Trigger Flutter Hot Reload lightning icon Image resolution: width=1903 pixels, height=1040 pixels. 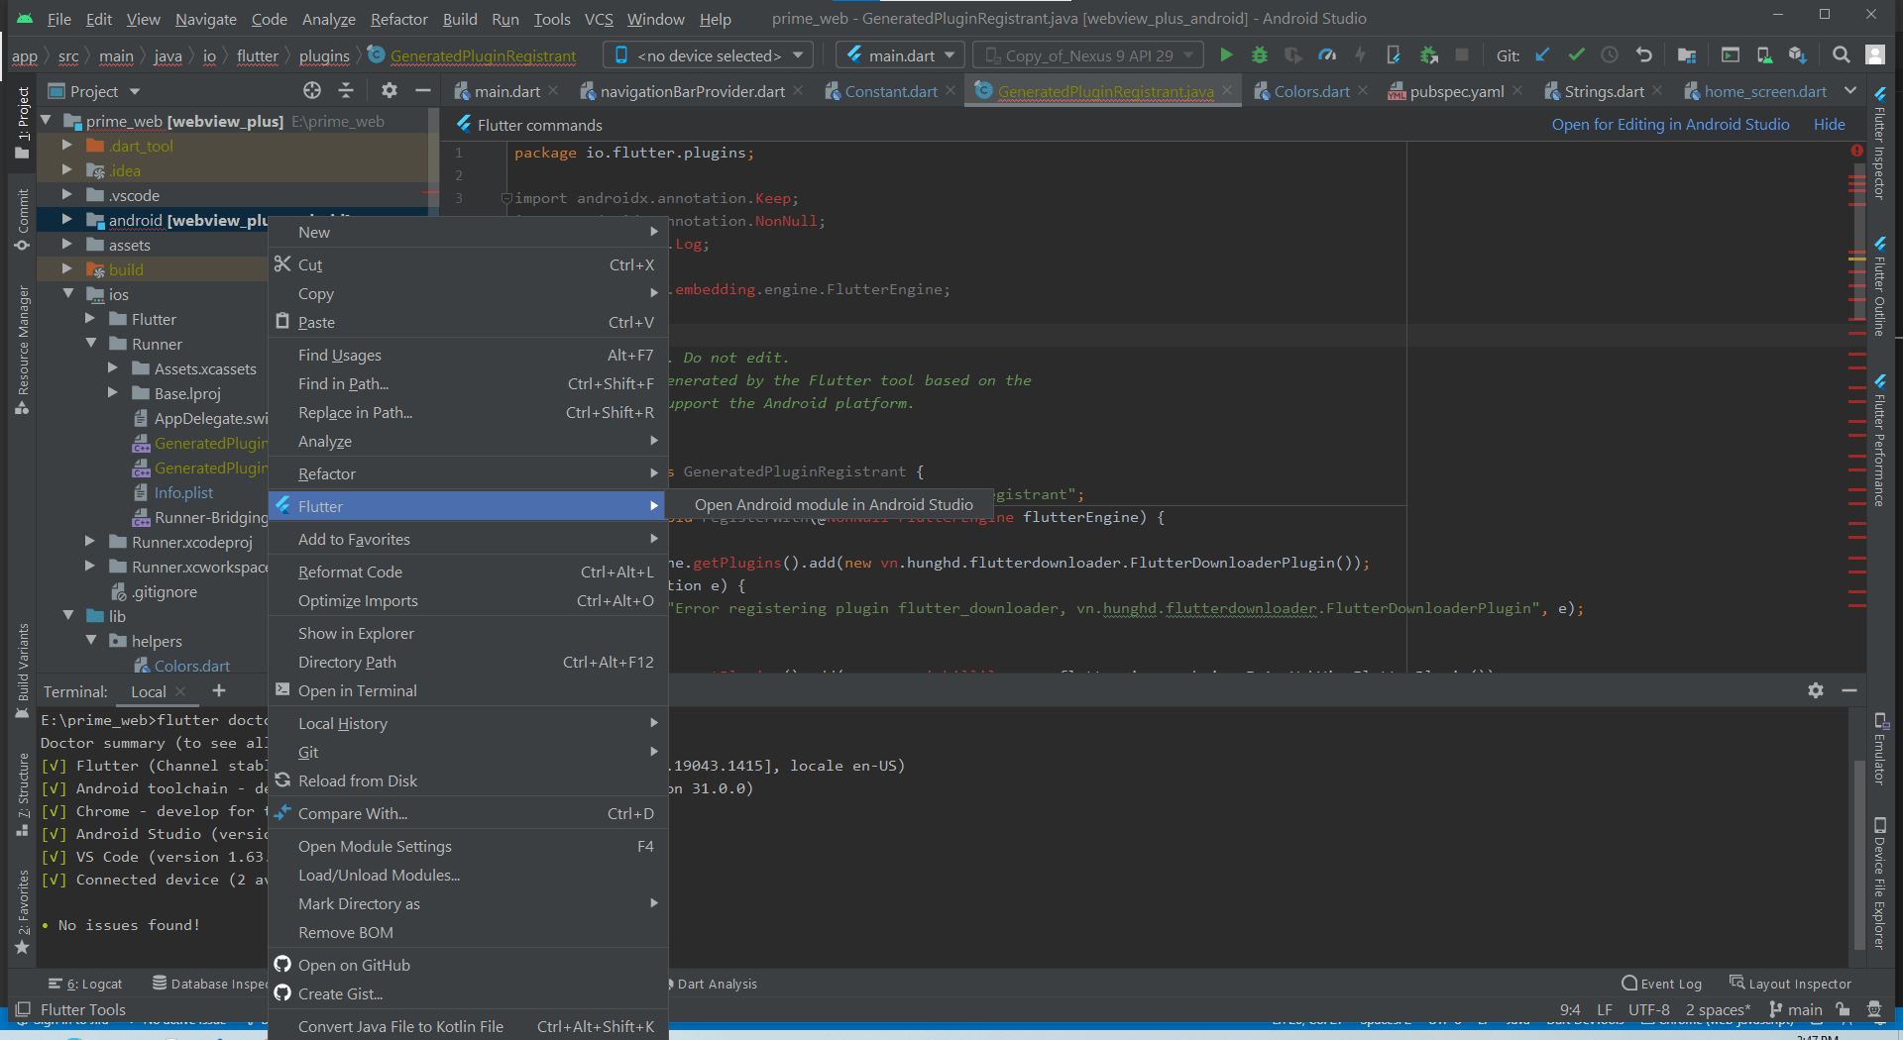(1360, 55)
